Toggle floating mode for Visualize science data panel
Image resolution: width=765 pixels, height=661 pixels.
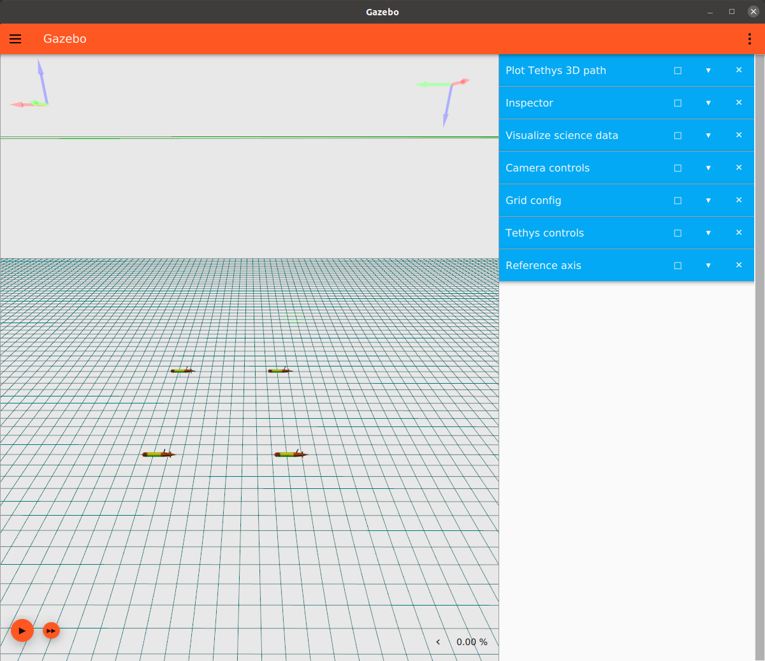[678, 135]
